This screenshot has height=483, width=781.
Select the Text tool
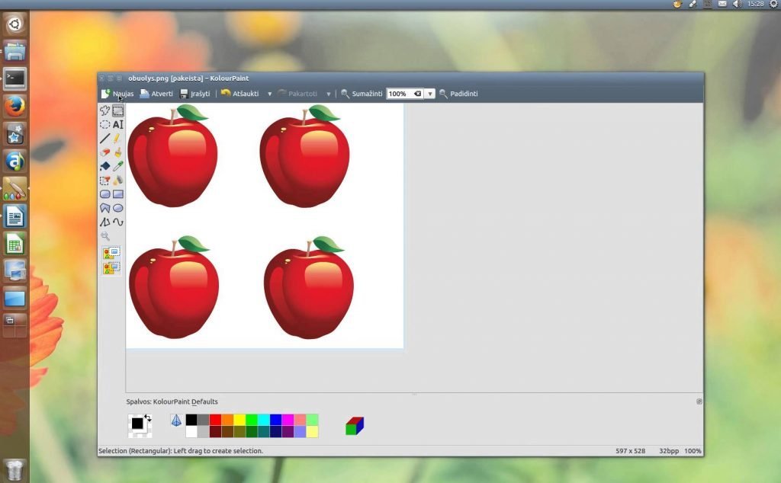[118, 124]
